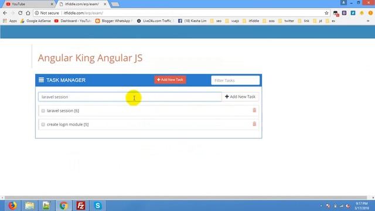Reload the current page
The image size is (375, 211).
coord(21,13)
